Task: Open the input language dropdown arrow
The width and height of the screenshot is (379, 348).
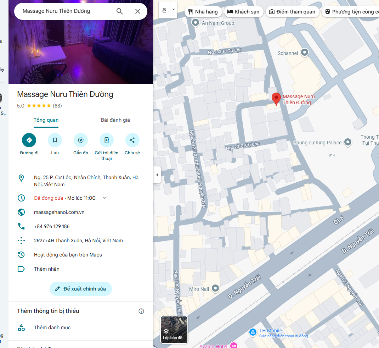Action: 174,10
